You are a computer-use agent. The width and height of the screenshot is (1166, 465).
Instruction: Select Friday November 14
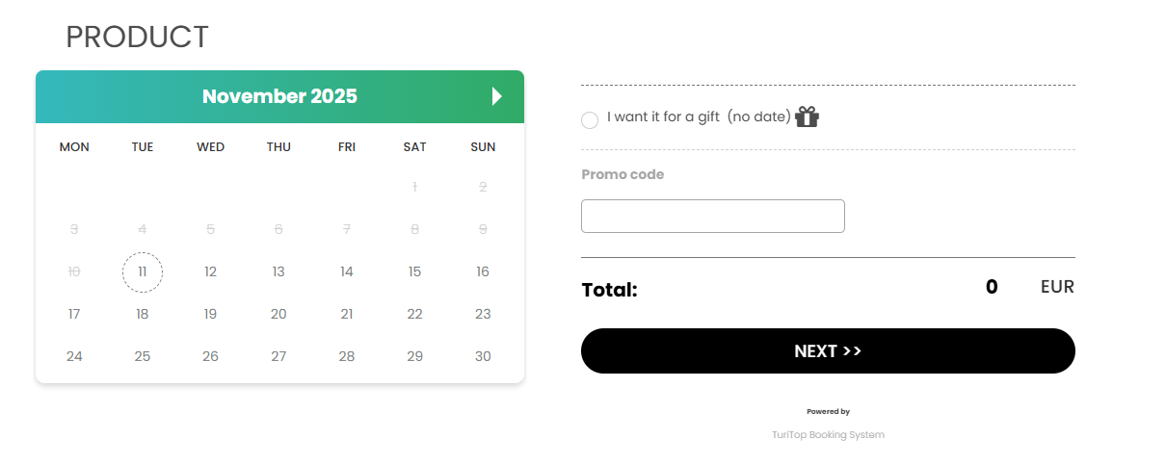347,271
